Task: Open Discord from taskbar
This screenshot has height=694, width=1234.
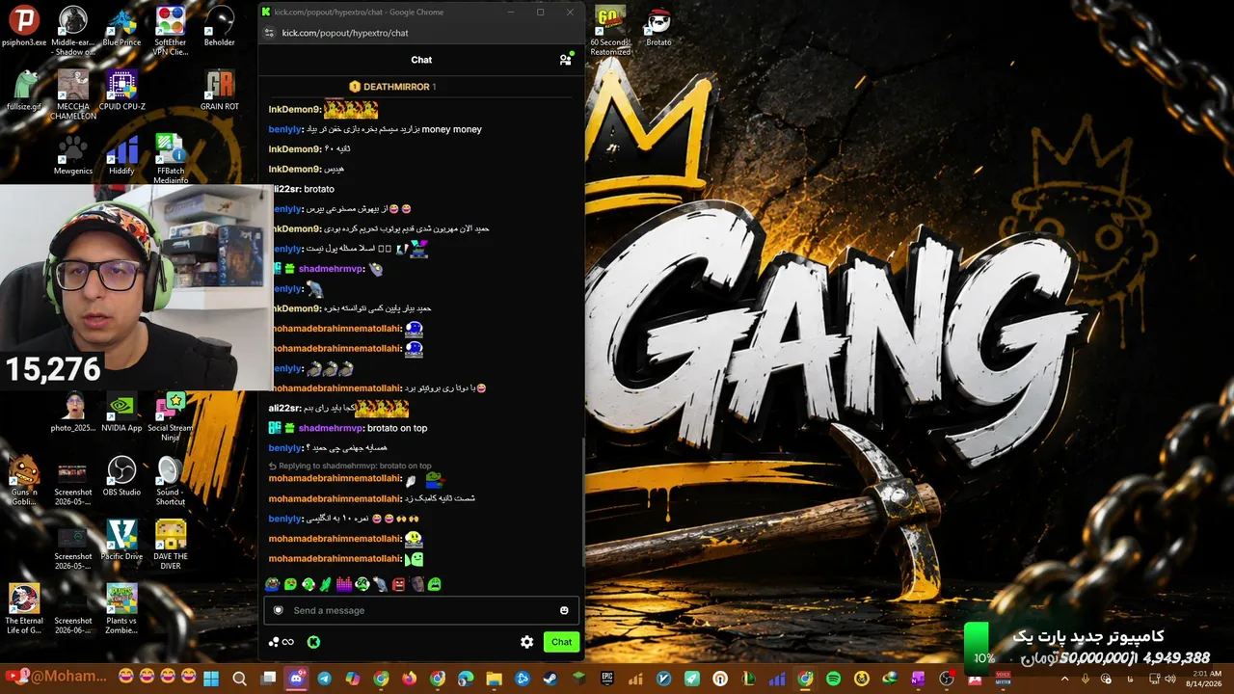Action: [x=296, y=679]
